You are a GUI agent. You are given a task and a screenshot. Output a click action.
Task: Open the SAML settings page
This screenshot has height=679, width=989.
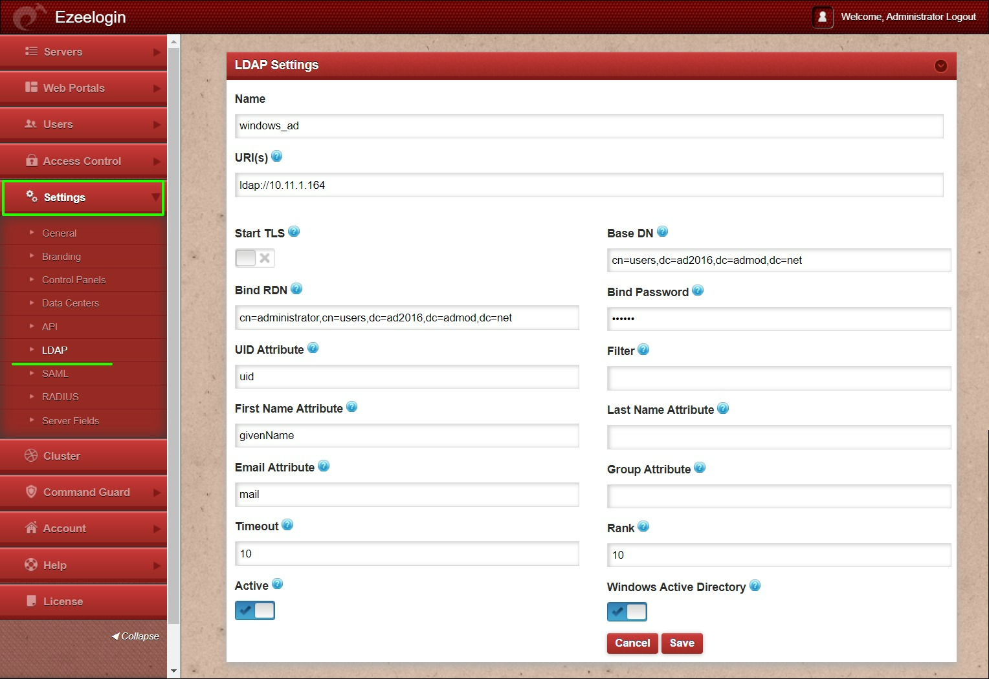56,373
